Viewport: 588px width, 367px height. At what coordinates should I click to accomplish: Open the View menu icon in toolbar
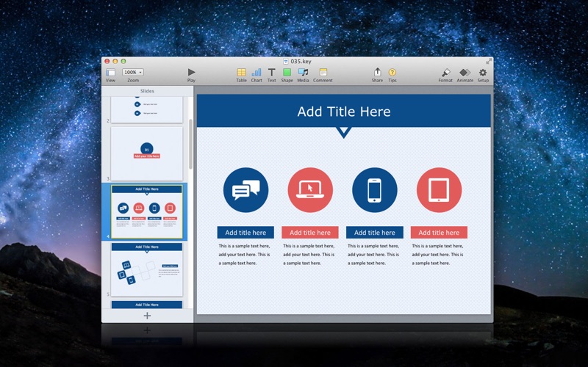point(111,72)
